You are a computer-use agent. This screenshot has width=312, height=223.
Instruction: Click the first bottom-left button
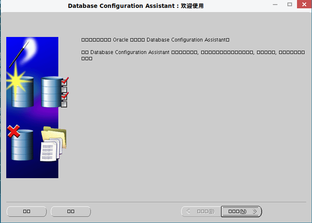coord(27,211)
